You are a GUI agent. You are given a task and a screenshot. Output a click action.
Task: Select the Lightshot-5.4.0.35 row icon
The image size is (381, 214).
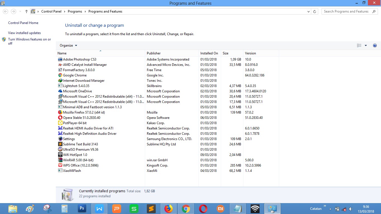pyautogui.click(x=60, y=86)
